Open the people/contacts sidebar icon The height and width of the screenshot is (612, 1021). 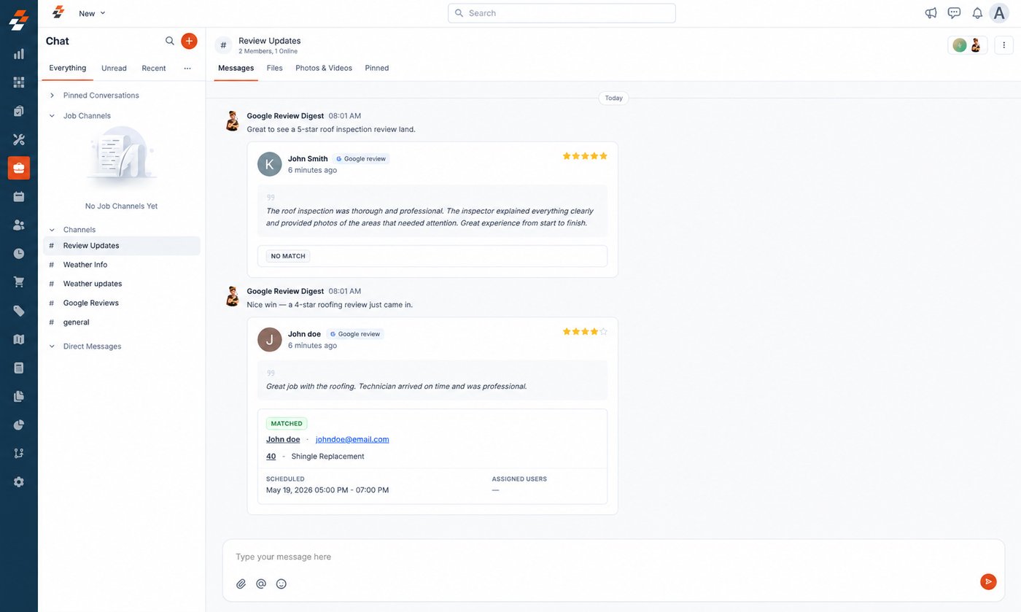pos(19,225)
